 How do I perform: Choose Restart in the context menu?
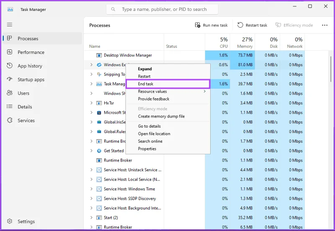click(168, 76)
